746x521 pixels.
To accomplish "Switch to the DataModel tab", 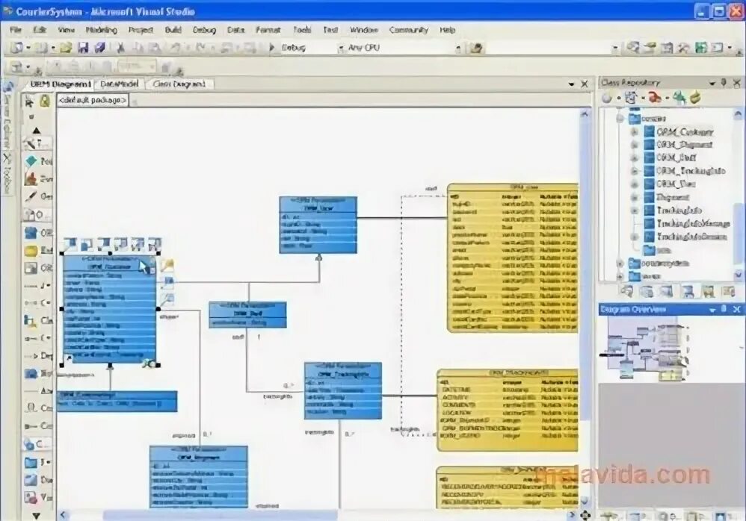I will [x=119, y=84].
